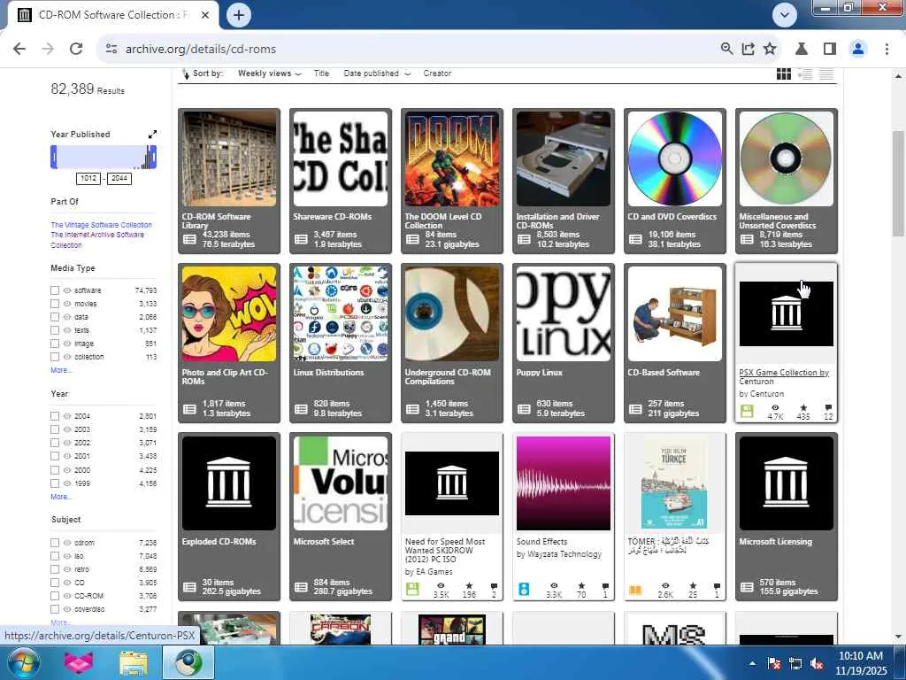Click the browser forward arrow
Viewport: 906px width, 680px height.
(48, 50)
